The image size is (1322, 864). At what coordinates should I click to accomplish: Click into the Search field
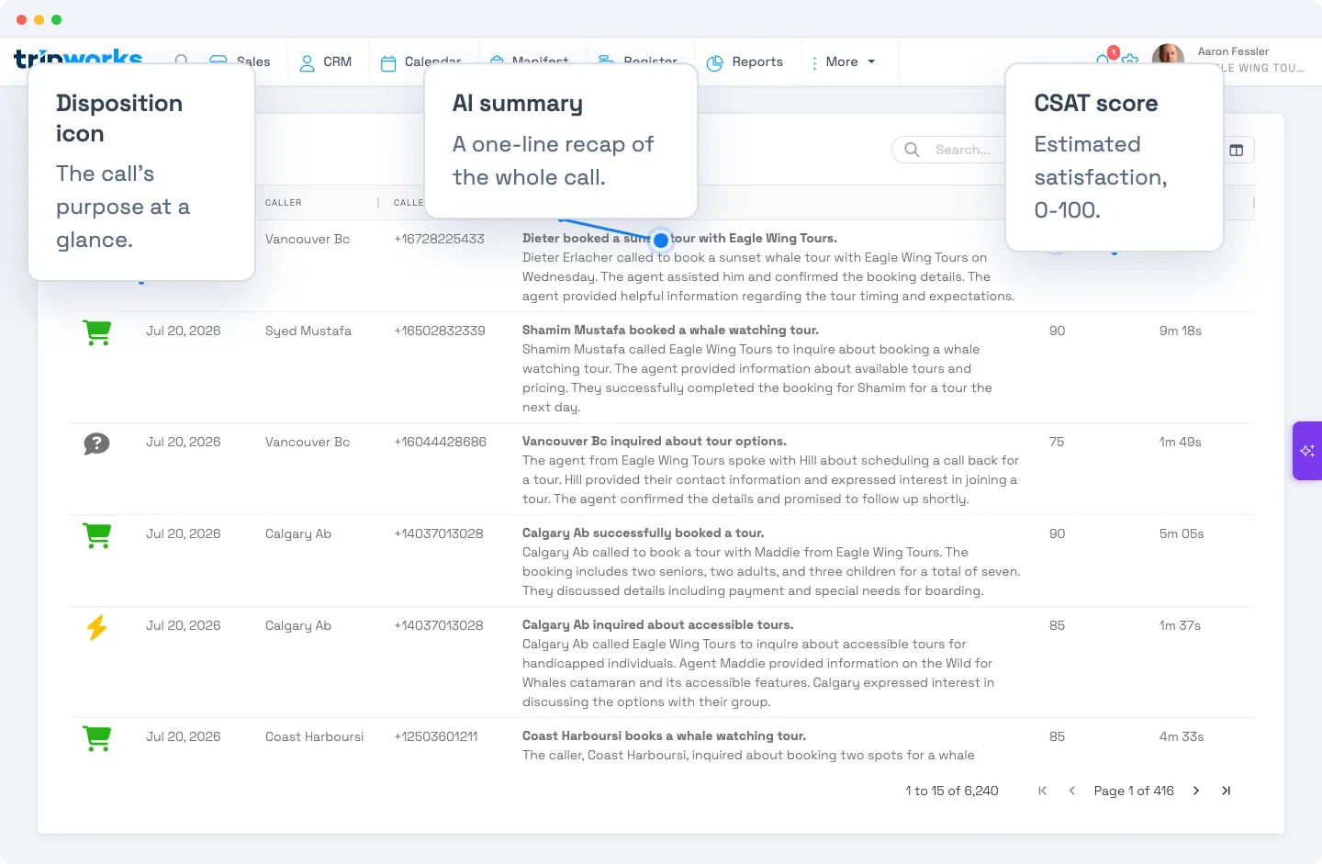(962, 150)
